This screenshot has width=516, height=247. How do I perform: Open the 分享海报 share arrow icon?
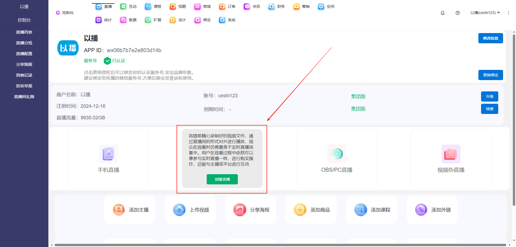[x=240, y=210]
